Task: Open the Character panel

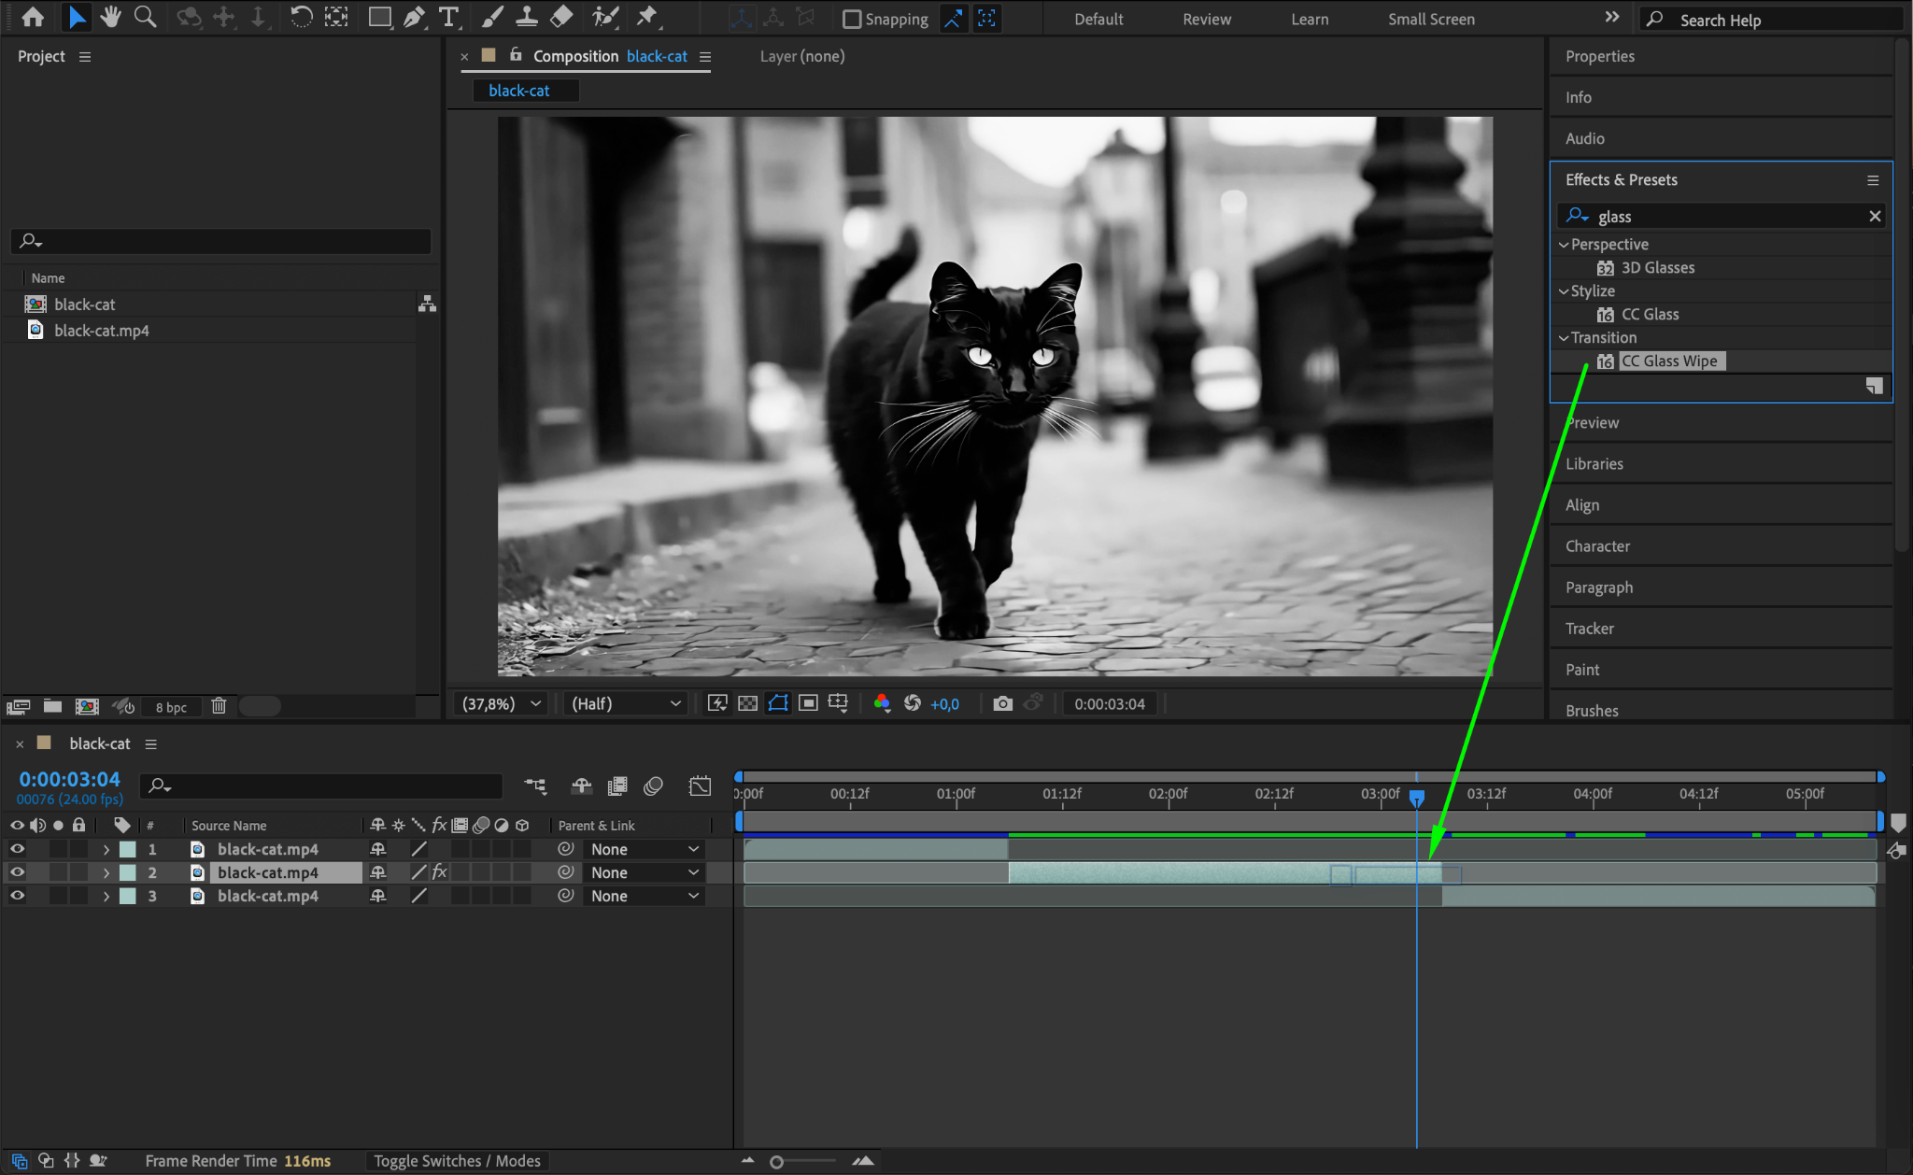Action: point(1597,546)
